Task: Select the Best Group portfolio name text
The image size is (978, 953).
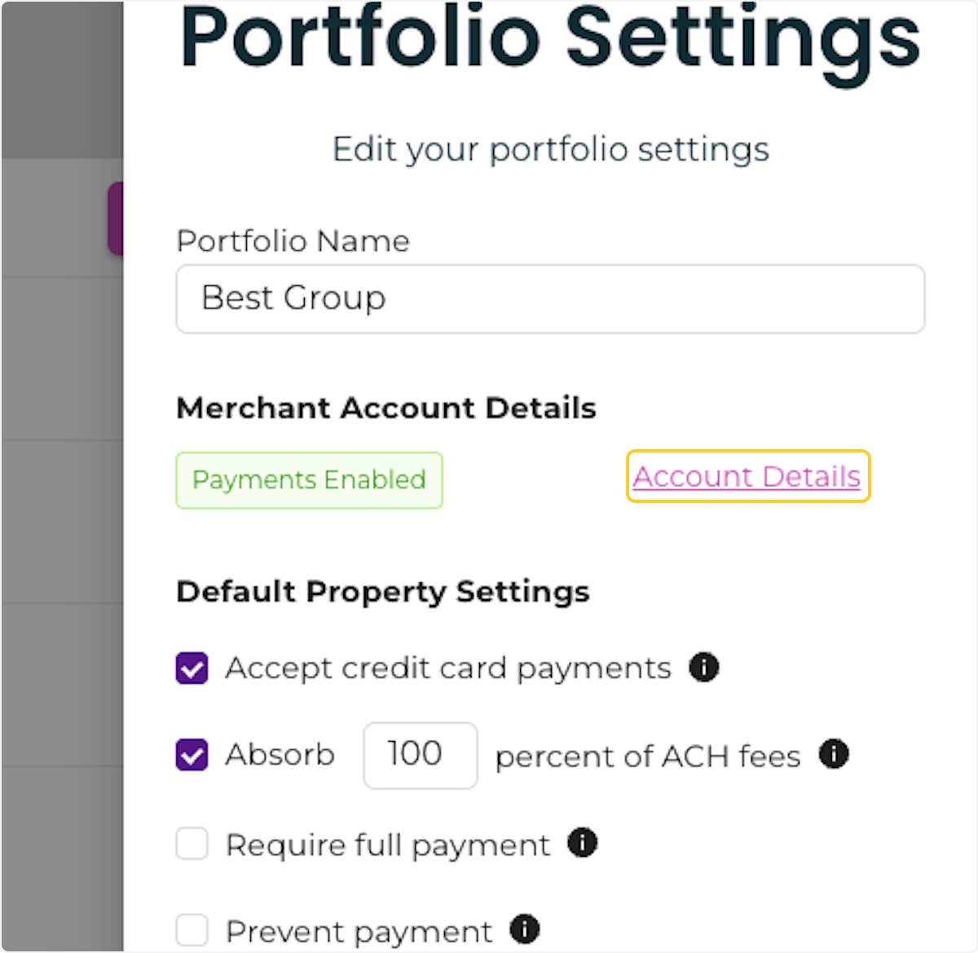Action: tap(293, 298)
